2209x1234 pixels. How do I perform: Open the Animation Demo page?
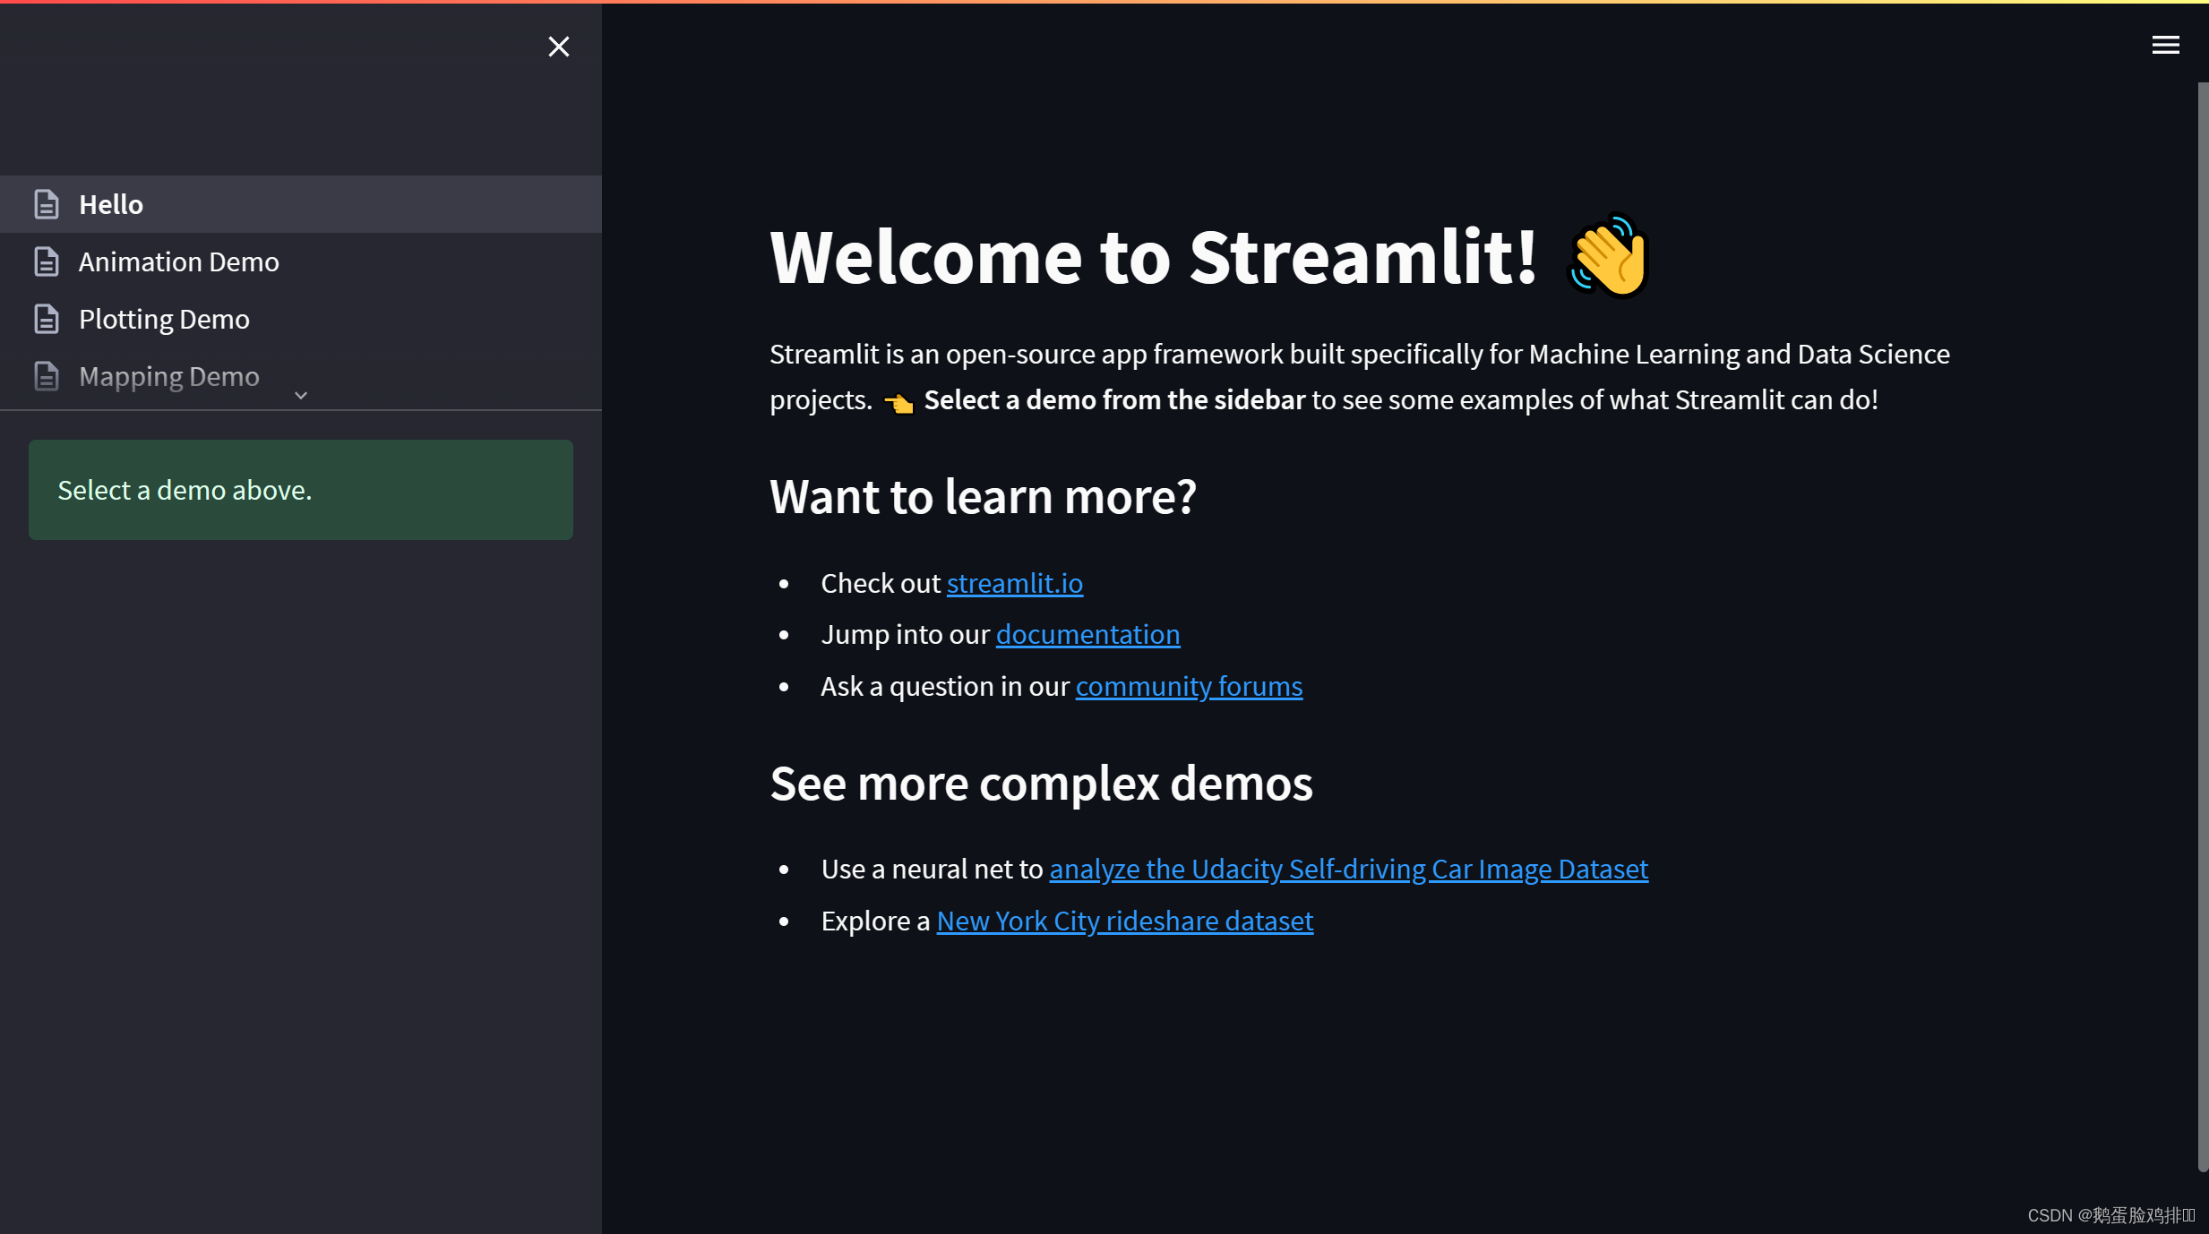(301, 261)
